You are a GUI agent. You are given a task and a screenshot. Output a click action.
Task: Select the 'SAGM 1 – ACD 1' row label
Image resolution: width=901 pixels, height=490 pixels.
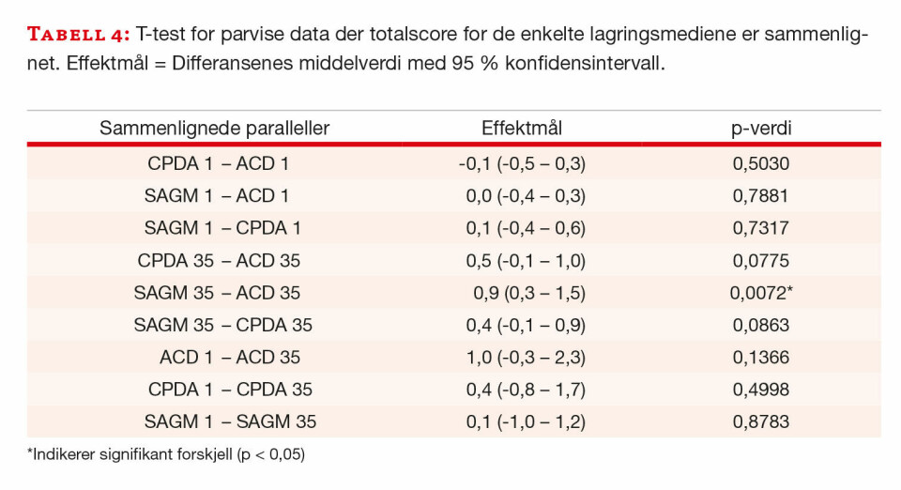[x=217, y=196]
